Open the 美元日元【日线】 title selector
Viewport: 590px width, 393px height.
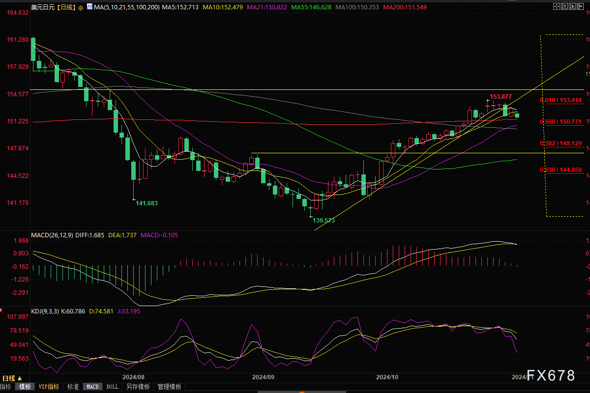(53, 8)
